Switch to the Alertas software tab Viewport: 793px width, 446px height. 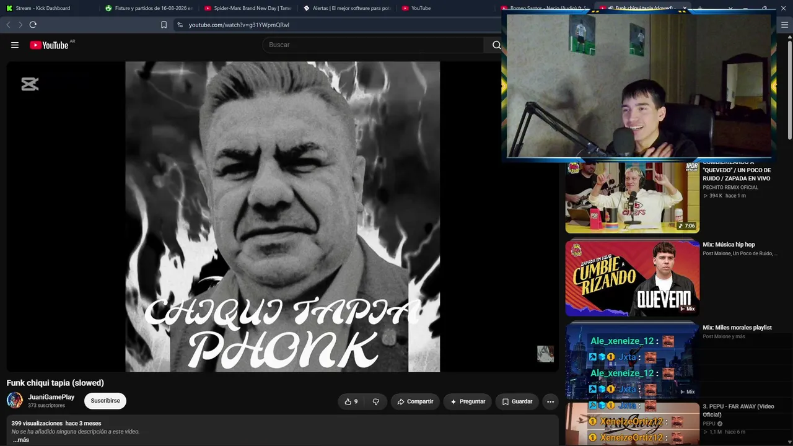coord(347,8)
